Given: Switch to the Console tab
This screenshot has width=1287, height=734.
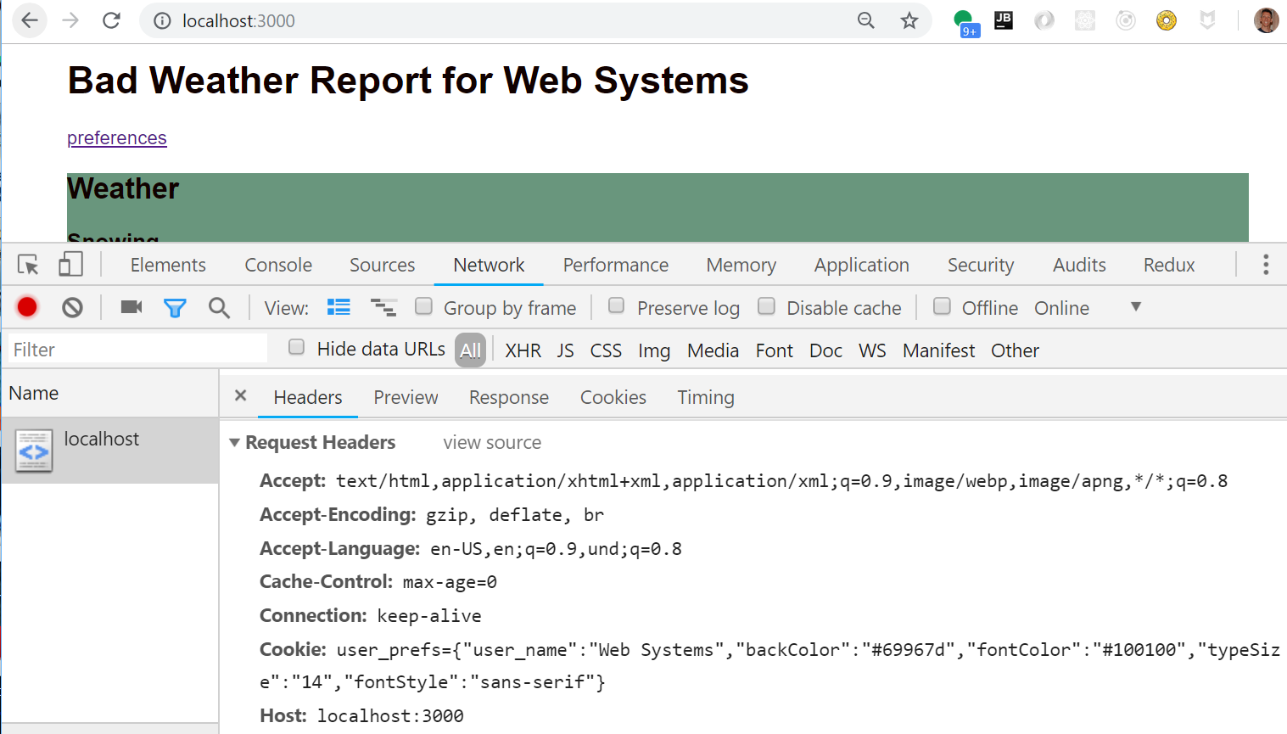Looking at the screenshot, I should [278, 266].
